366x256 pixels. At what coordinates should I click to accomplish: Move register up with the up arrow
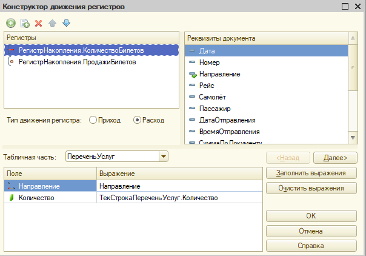click(x=53, y=23)
